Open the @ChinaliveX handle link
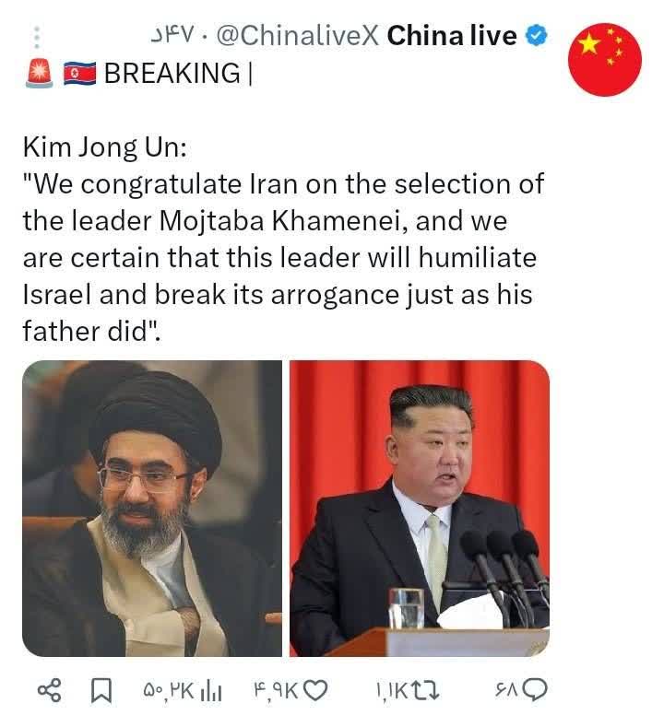The height and width of the screenshot is (715, 664). point(297,36)
